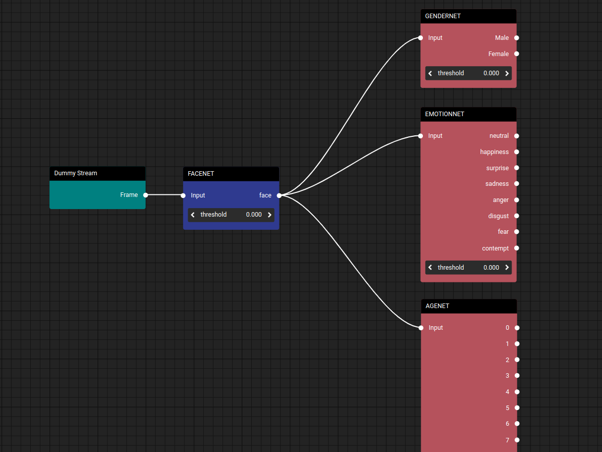The width and height of the screenshot is (602, 452).
Task: Click the face output port on FACENET
Action: pyautogui.click(x=279, y=195)
